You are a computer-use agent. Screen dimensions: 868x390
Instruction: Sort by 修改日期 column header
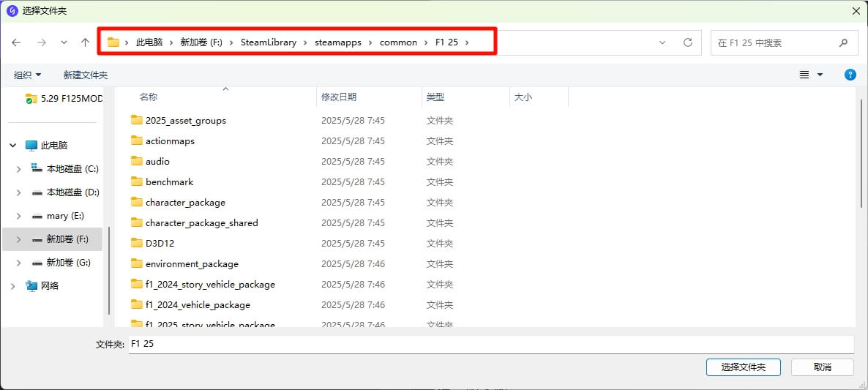point(339,97)
